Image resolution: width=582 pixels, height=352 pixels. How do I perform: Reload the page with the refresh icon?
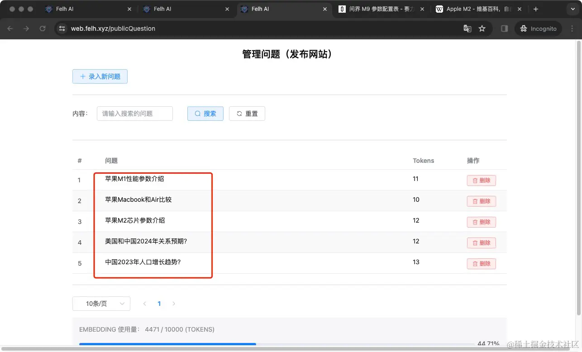43,29
